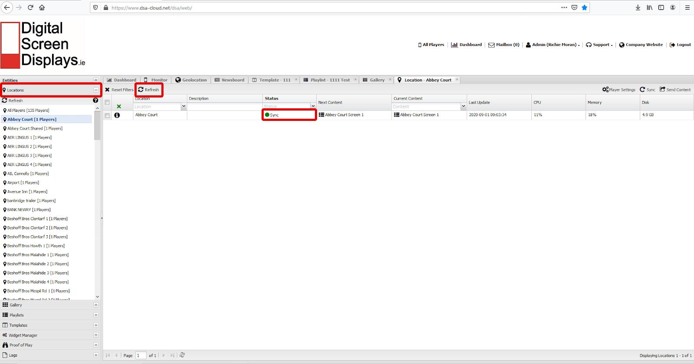Viewport: 694px width, 364px height.
Task: Select All Players [135 Players] entry
Action: (x=28, y=110)
